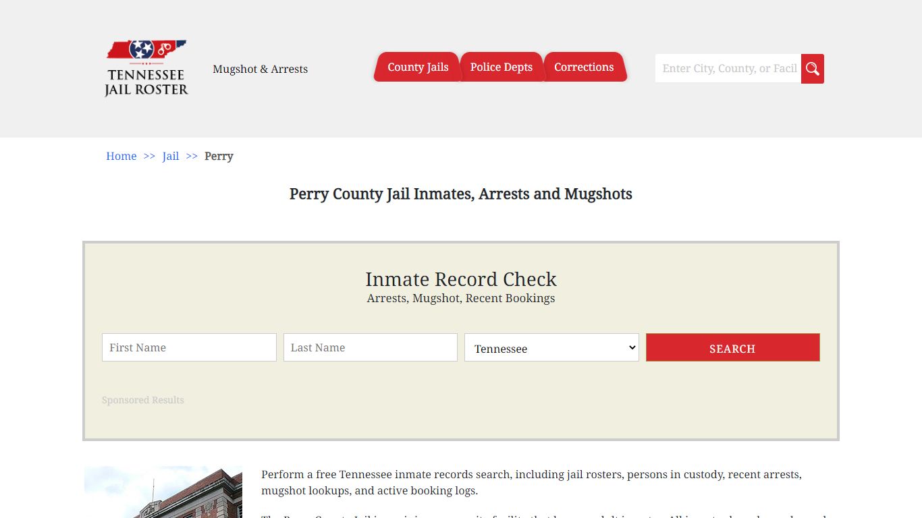Focus the city, county, or facility search box
922x518 pixels.
point(728,69)
